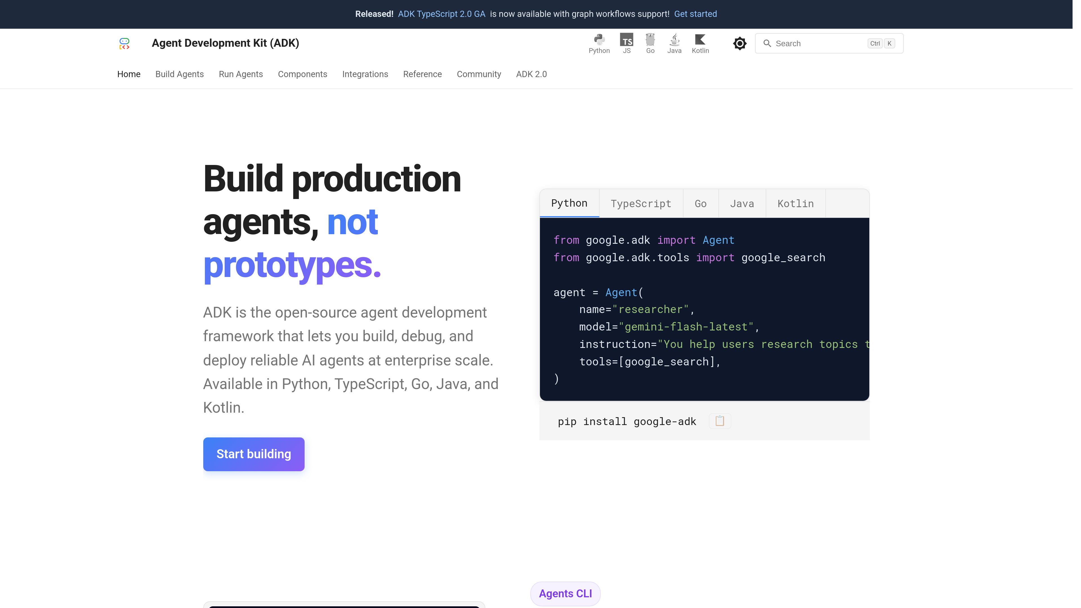
Task: Switch code sample to Python tab
Action: point(569,204)
